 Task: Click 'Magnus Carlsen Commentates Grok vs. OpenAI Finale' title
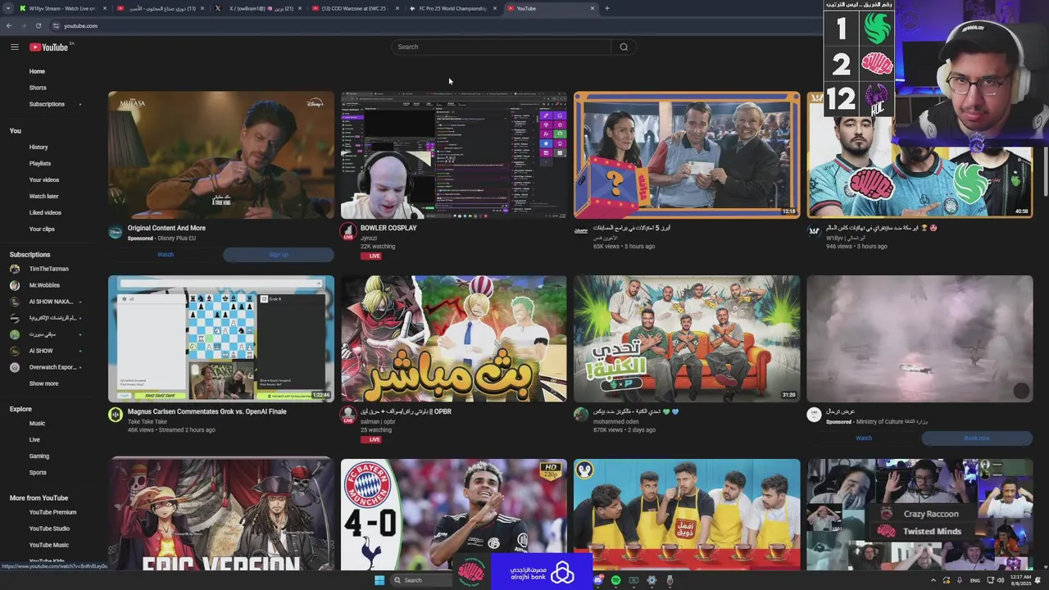point(207,411)
